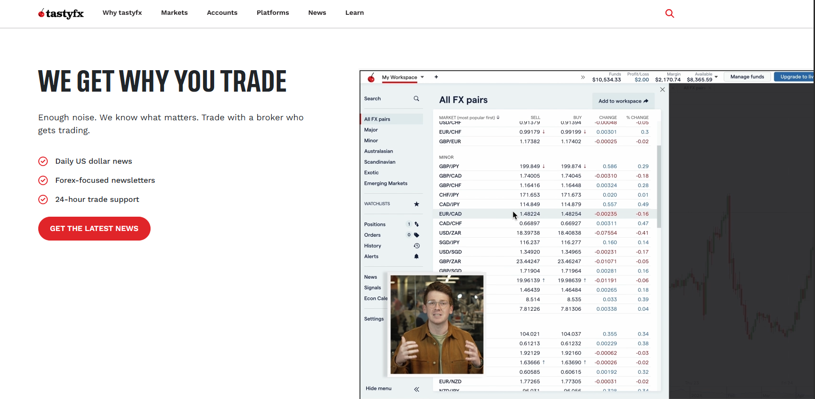Click the tastyfx cherry logo
815x399 pixels.
click(61, 13)
